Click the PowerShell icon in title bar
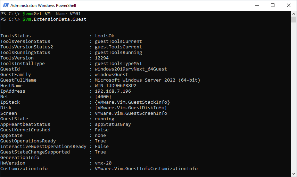Viewport: 297px width, 177px height. (6, 5)
